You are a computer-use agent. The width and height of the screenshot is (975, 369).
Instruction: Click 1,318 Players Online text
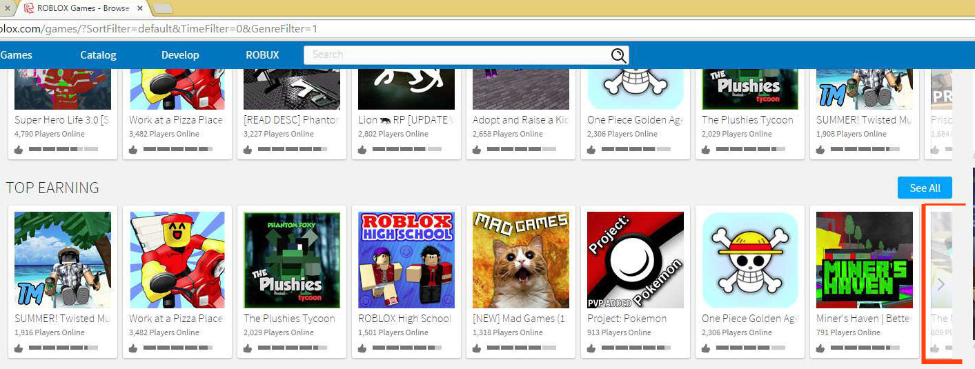coord(508,332)
